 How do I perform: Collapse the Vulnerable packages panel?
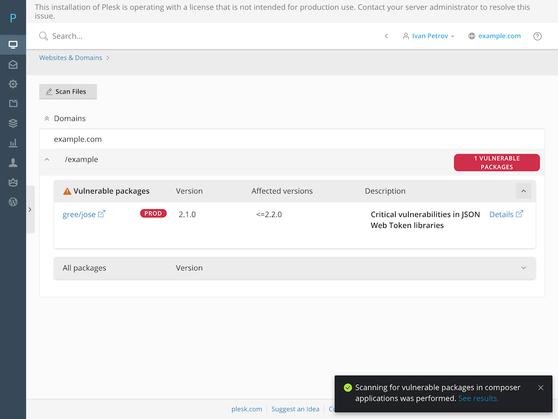523,191
